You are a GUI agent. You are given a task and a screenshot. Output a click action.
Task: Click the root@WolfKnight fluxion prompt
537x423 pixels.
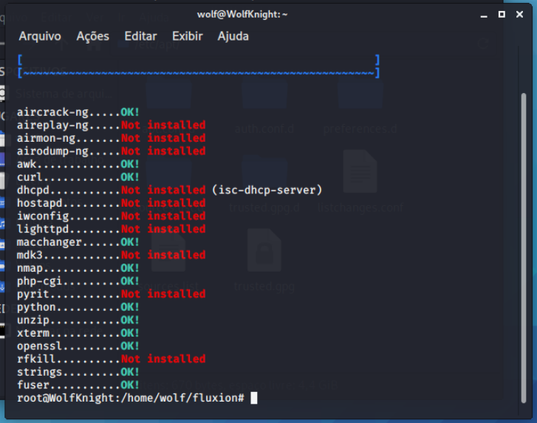pyautogui.click(x=131, y=399)
